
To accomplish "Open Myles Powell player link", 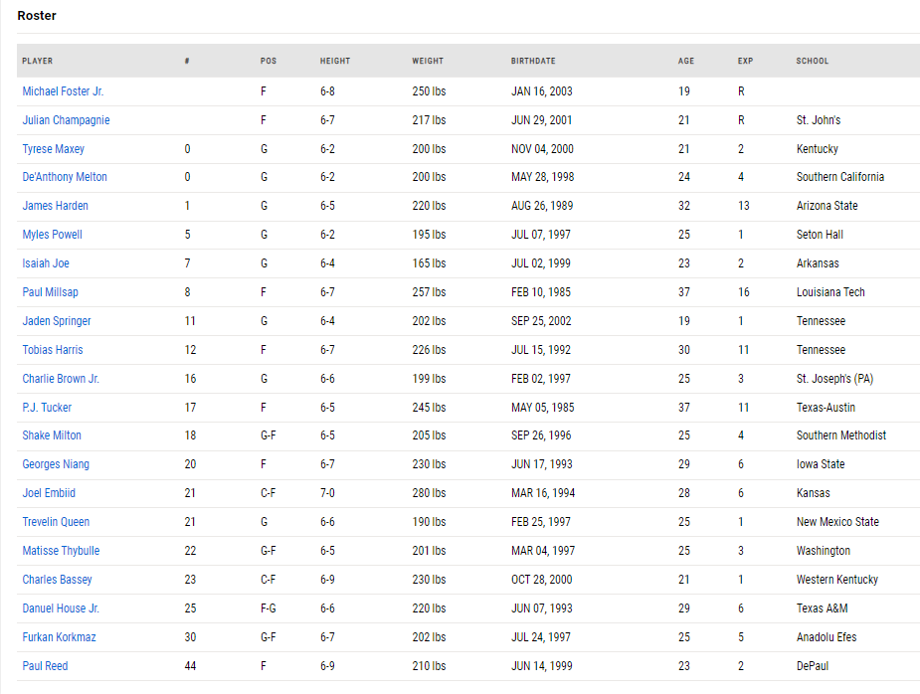I will (x=53, y=235).
